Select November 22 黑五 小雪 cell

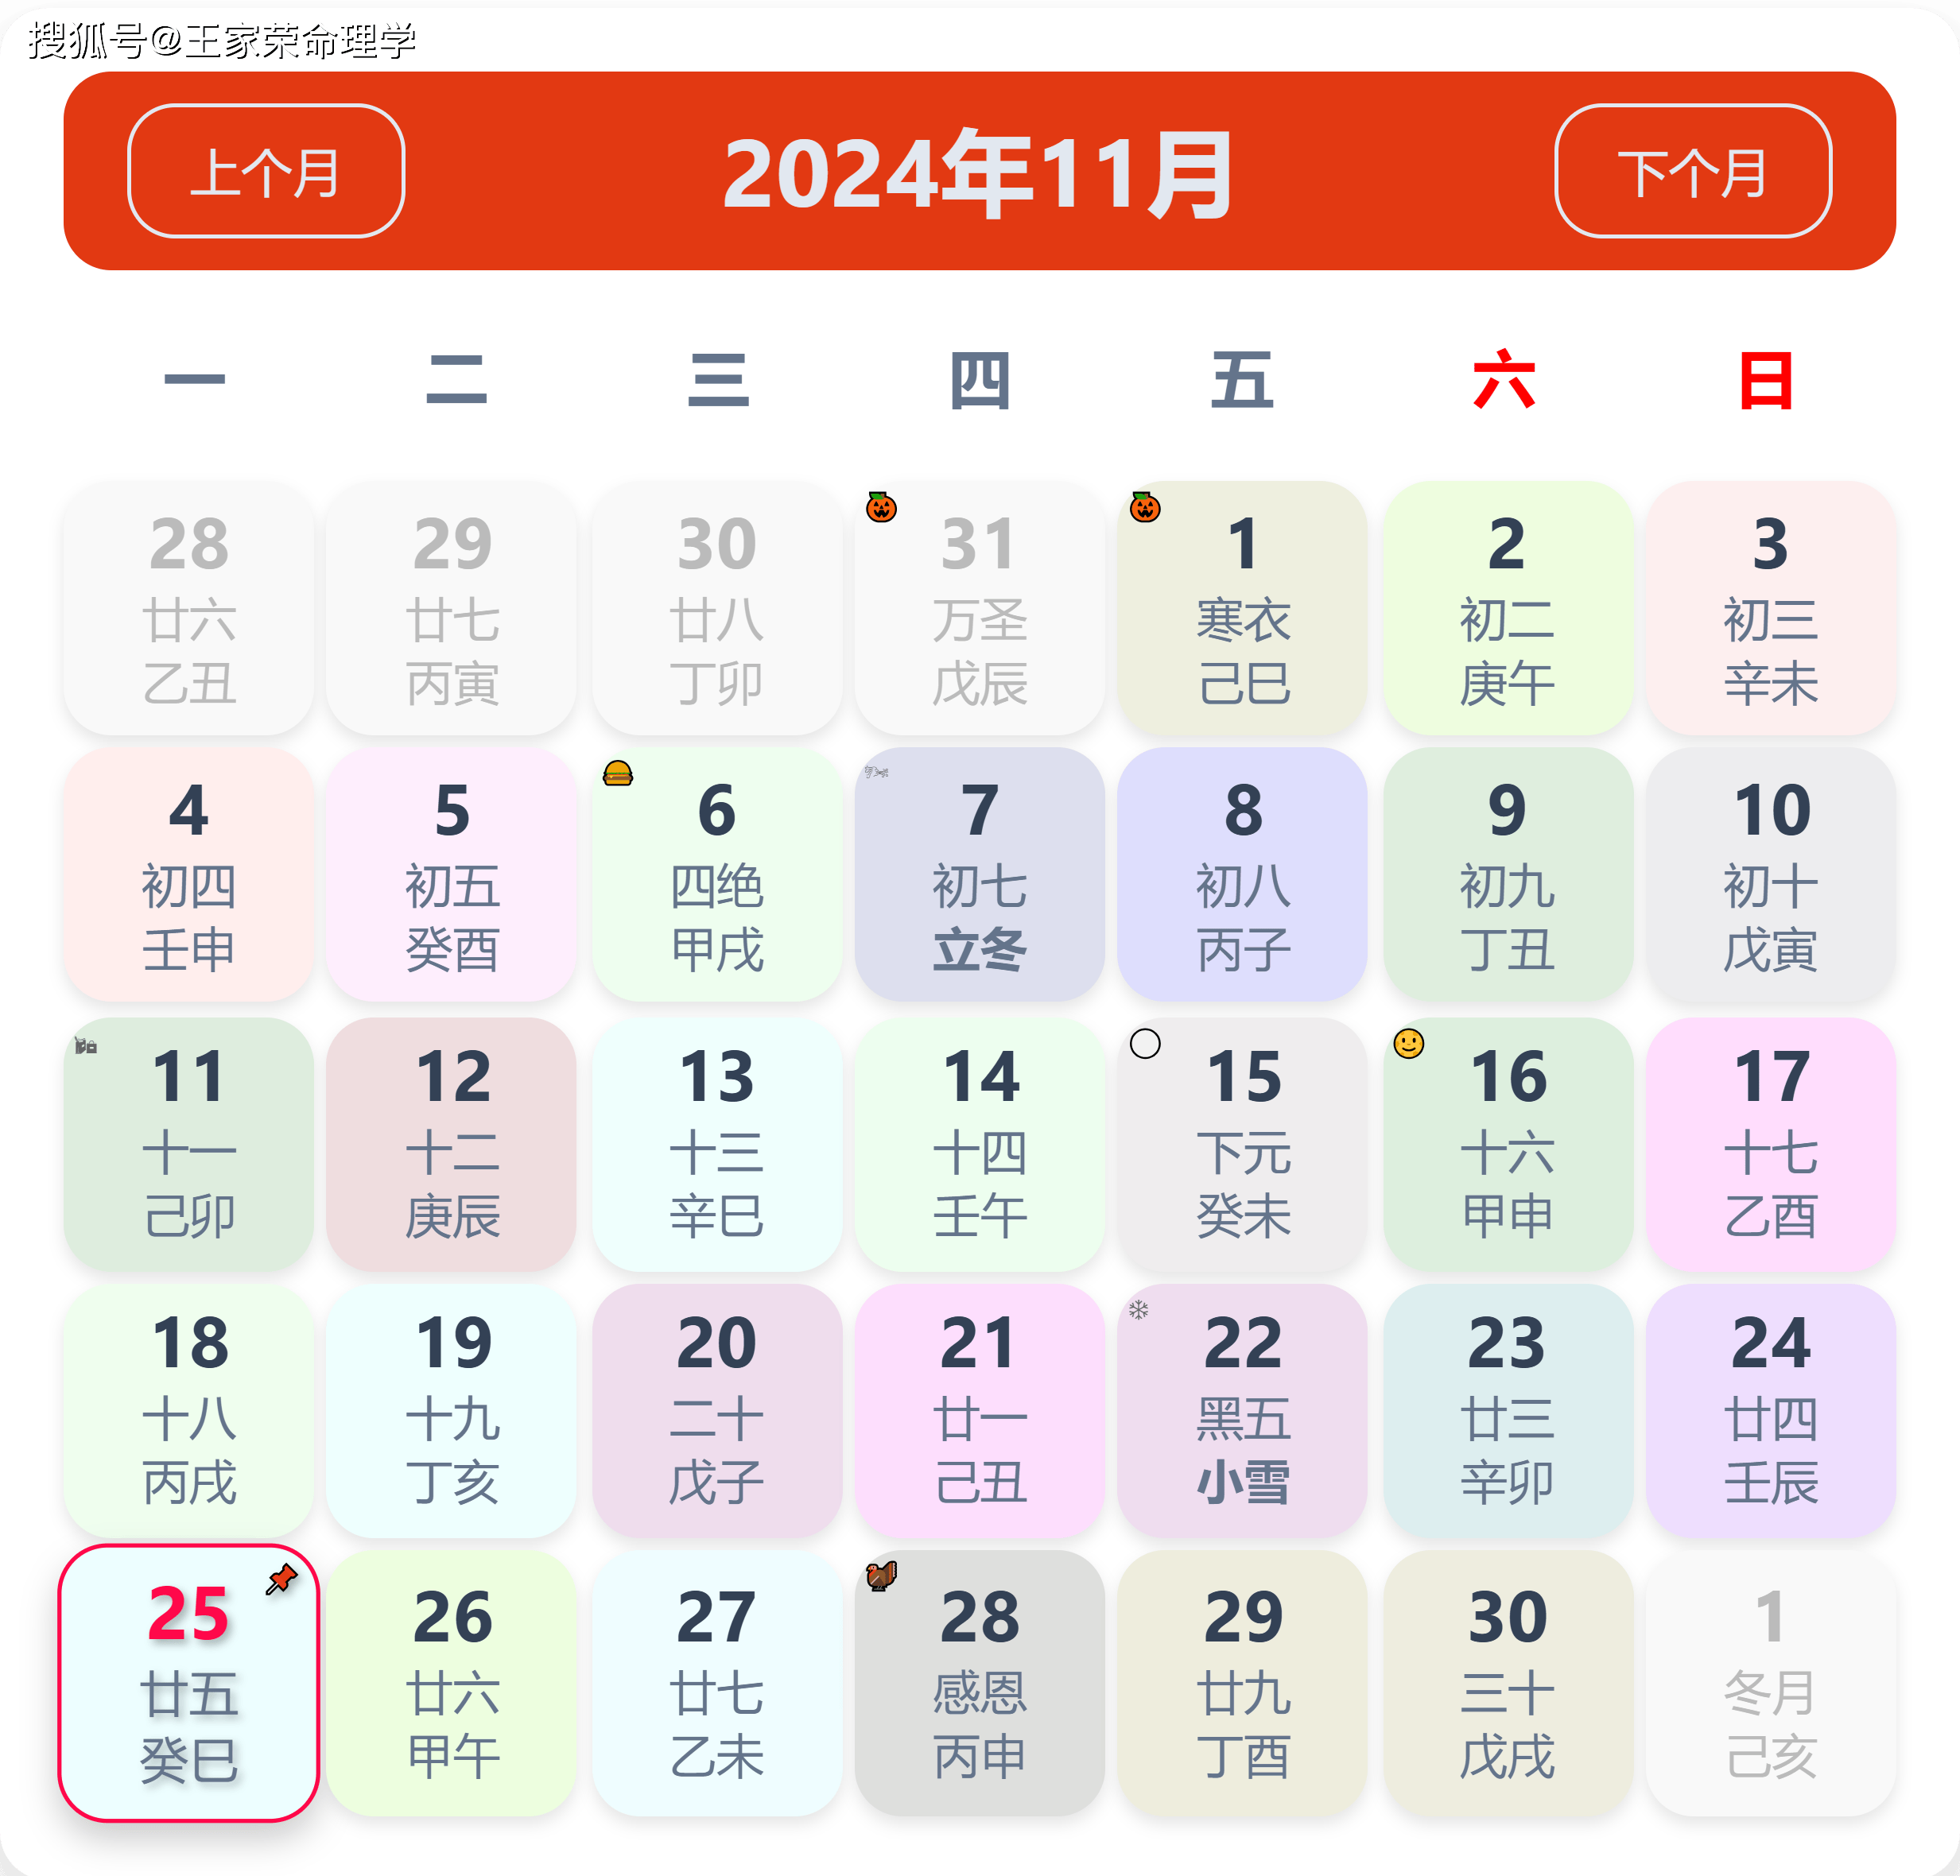coord(1243,1410)
